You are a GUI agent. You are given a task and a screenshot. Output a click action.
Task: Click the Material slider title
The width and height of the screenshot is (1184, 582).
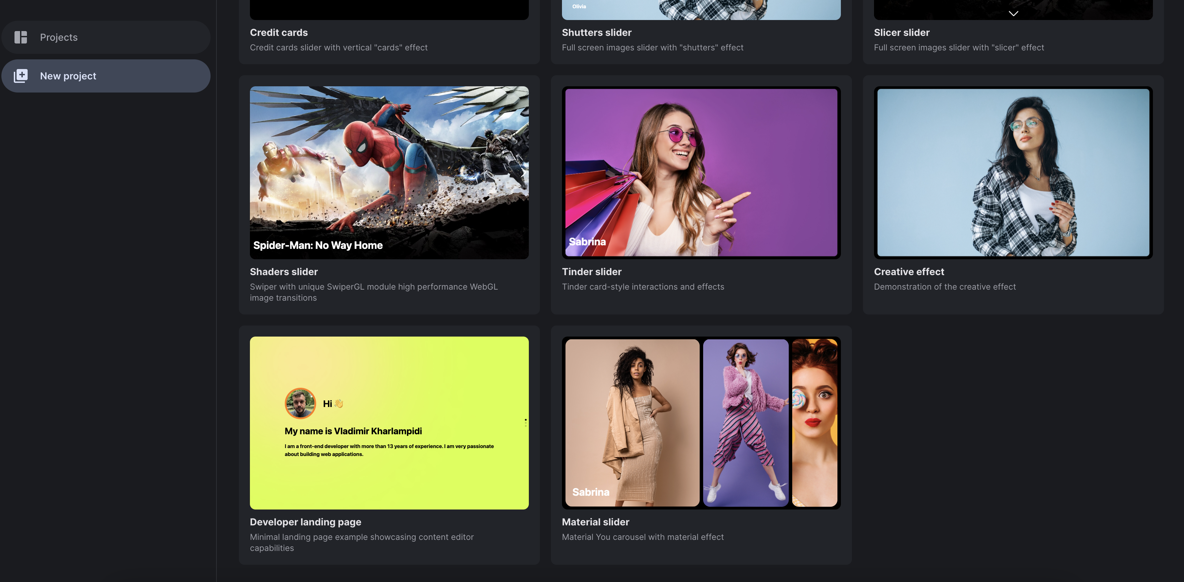click(595, 522)
